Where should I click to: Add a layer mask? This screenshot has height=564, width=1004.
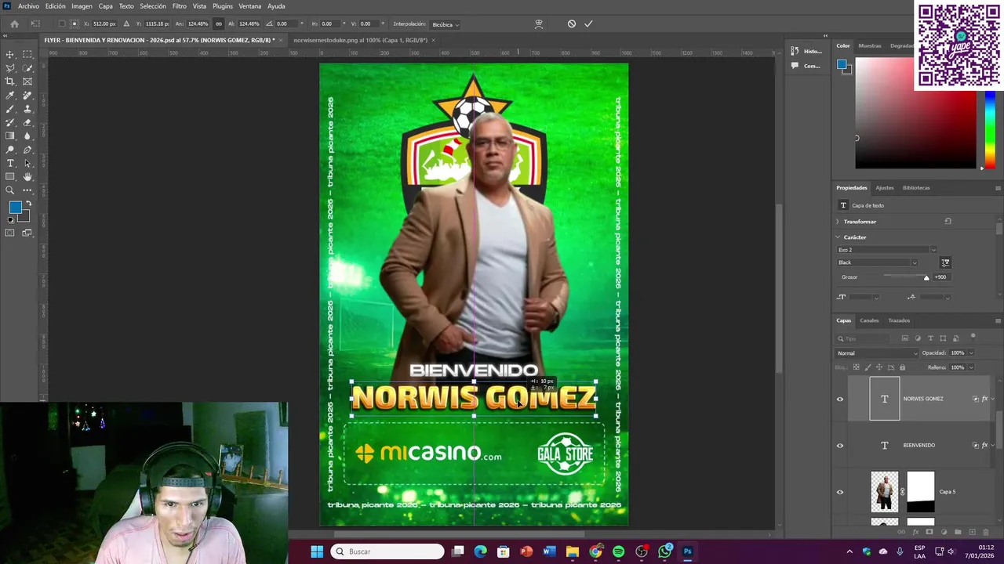coord(929,532)
